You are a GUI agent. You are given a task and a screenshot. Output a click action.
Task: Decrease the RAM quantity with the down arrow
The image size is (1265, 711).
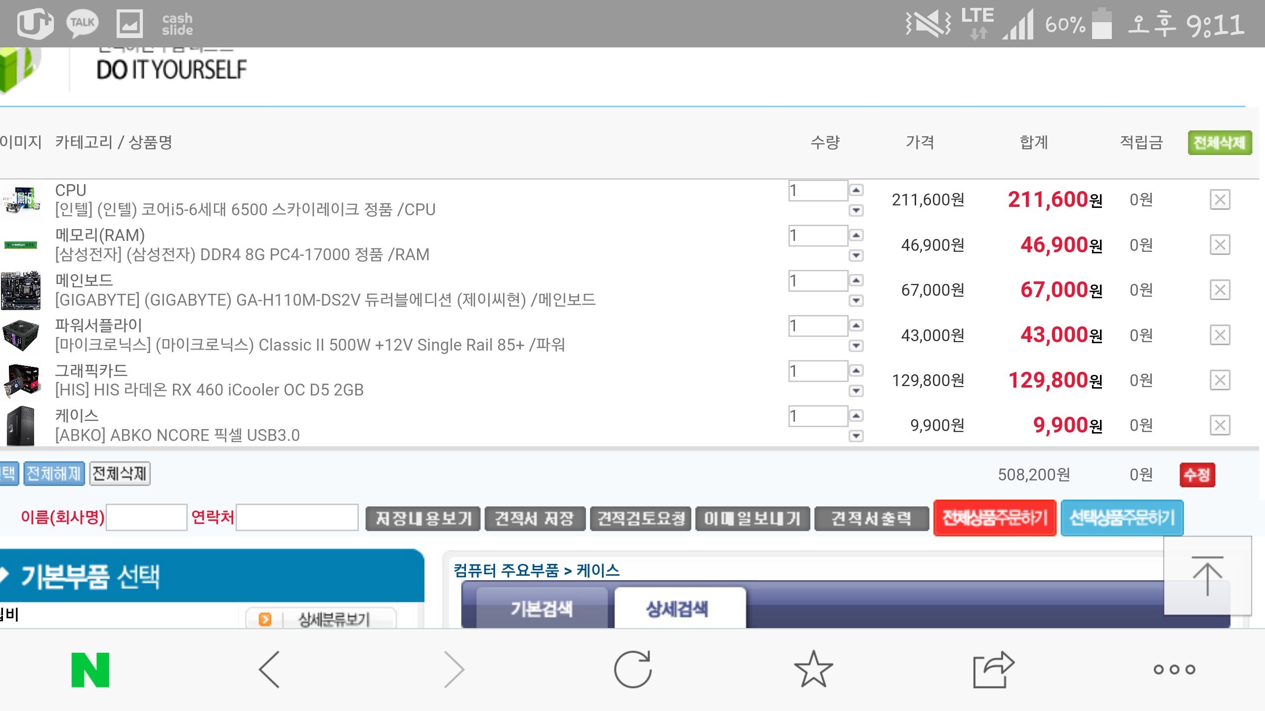click(x=856, y=255)
